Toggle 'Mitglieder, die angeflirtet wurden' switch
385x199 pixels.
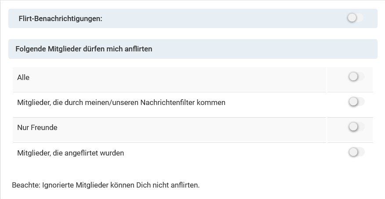[356, 152]
